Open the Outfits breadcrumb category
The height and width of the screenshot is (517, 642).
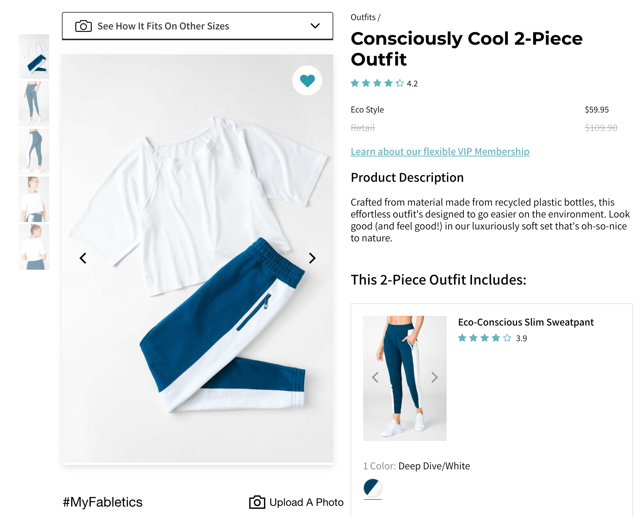pos(362,17)
